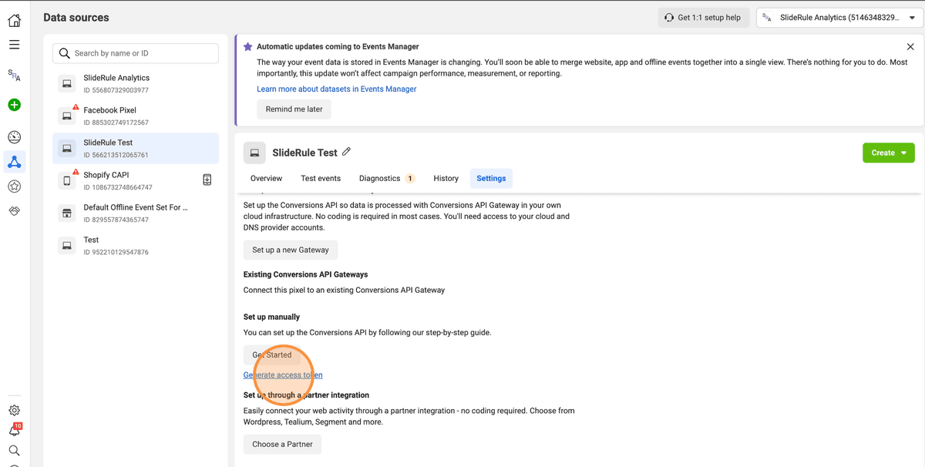Screen dimensions: 925x467
Task: Select SlideRule Analytics data source
Action: point(136,83)
